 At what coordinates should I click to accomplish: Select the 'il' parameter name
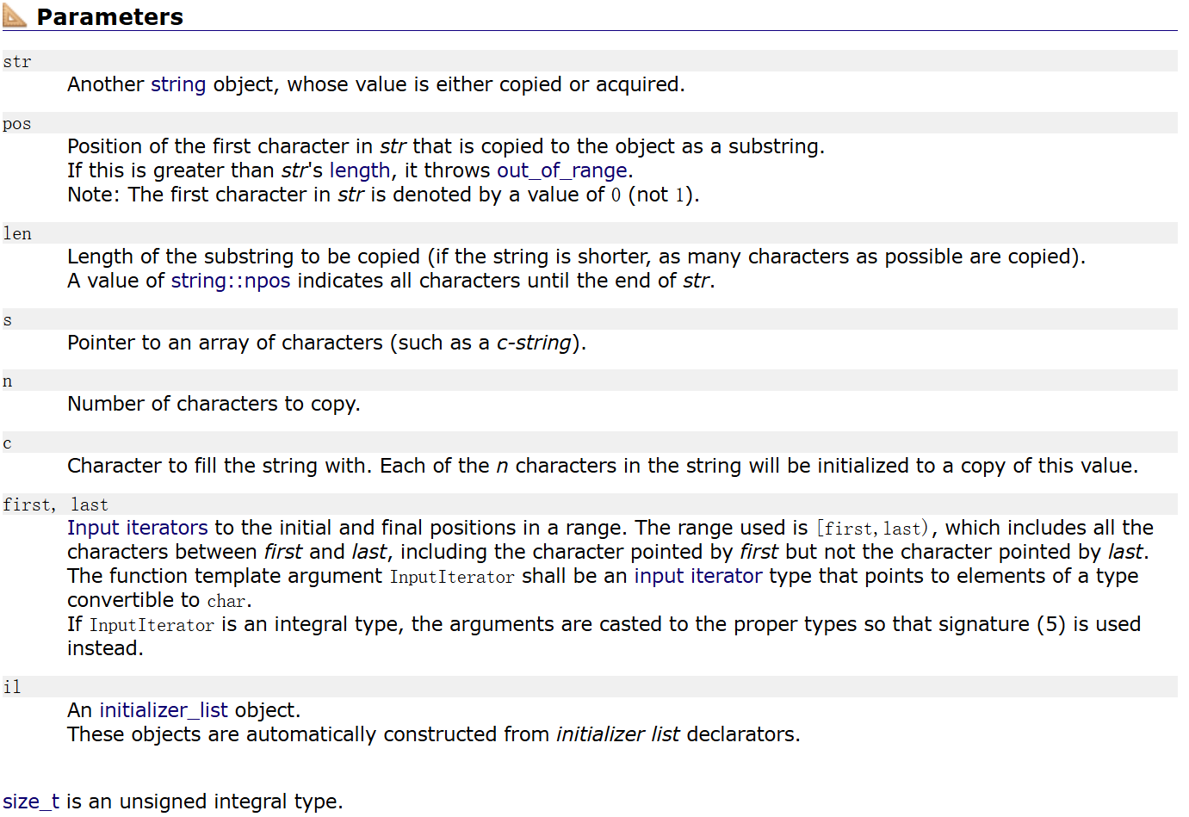click(12, 687)
